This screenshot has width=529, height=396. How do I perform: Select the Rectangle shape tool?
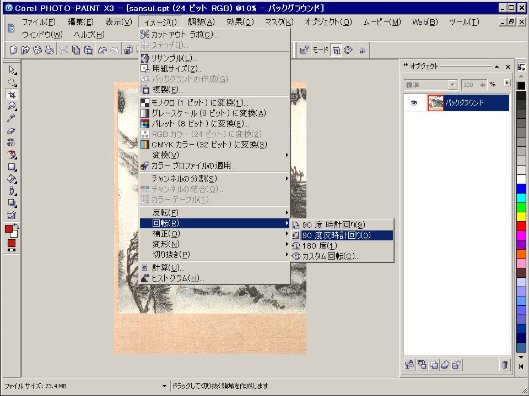tap(12, 167)
